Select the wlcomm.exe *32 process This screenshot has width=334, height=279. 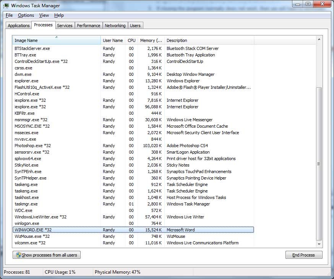coord(133,243)
